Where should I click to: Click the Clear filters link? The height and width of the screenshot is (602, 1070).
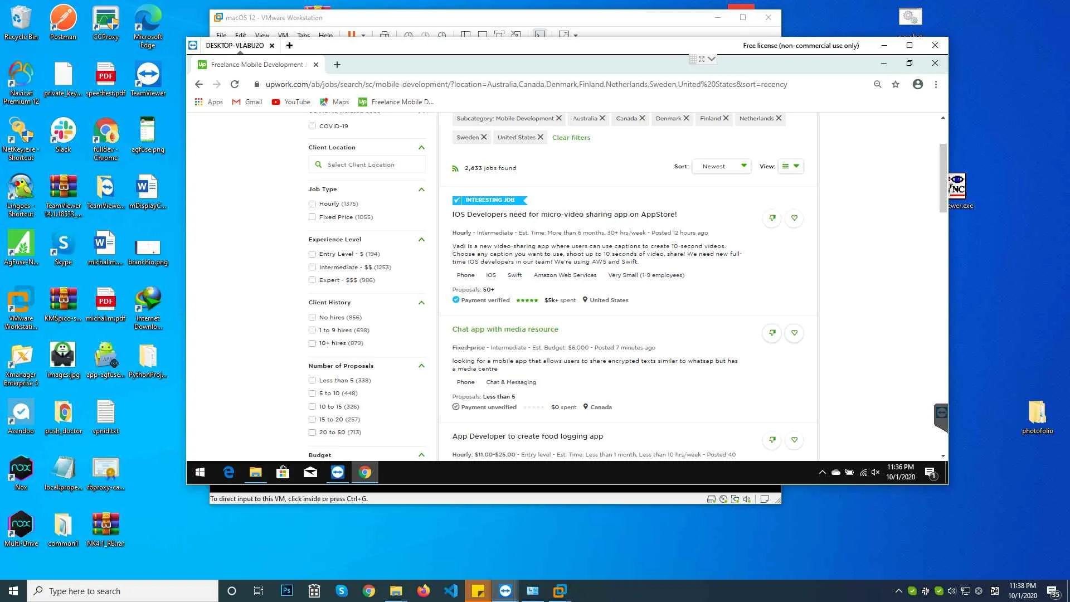click(571, 138)
